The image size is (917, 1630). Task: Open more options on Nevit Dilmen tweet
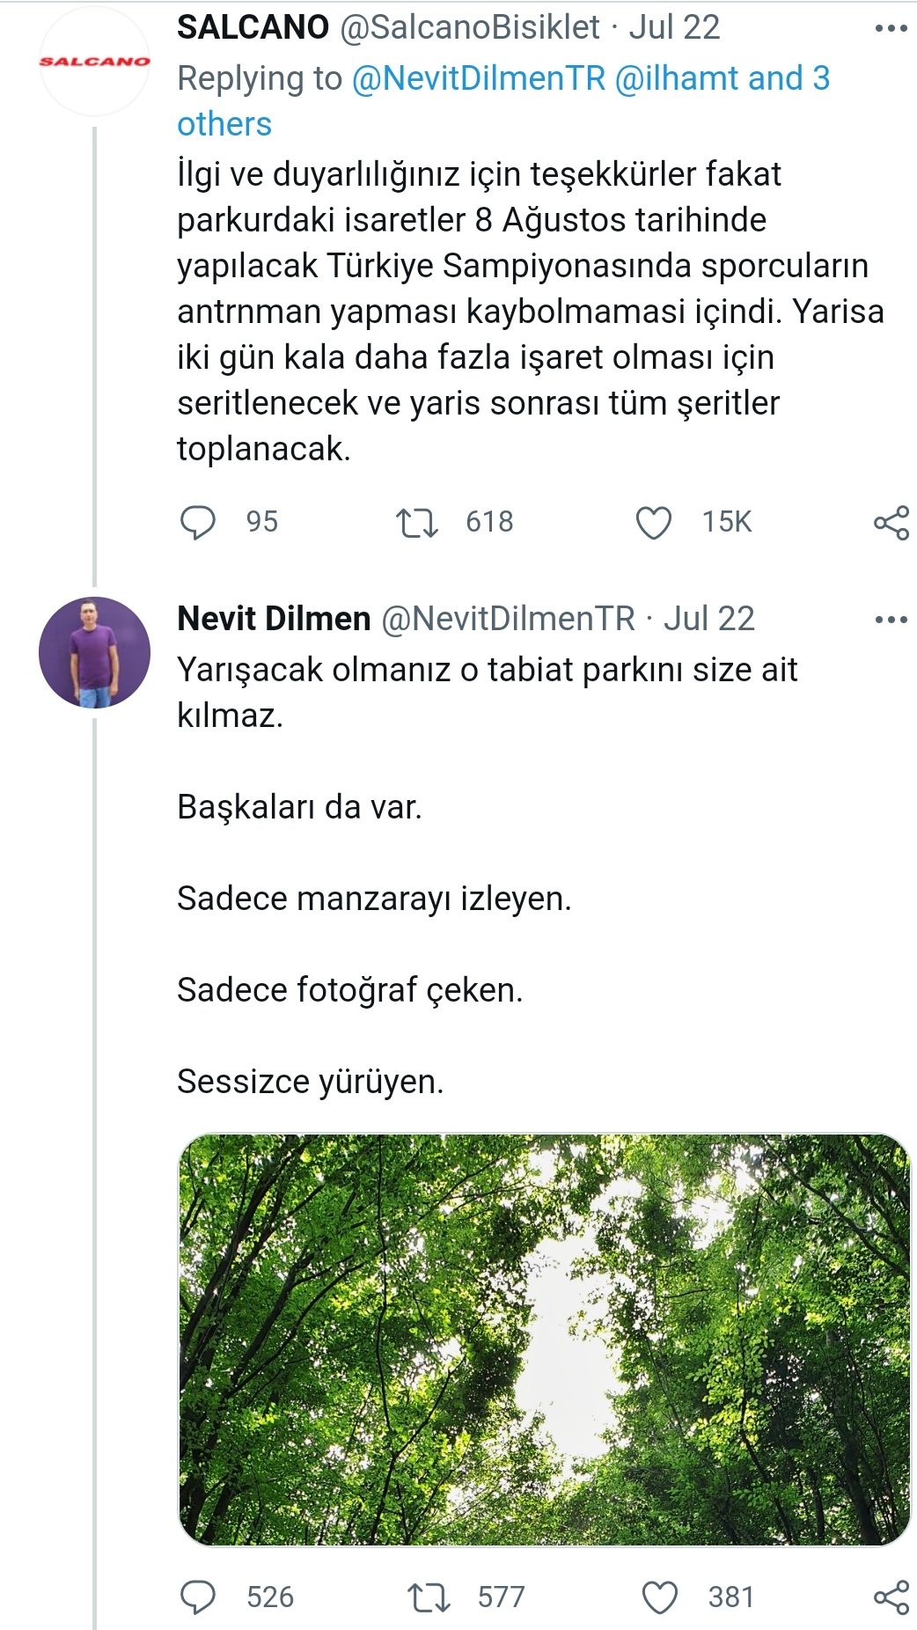tap(891, 620)
